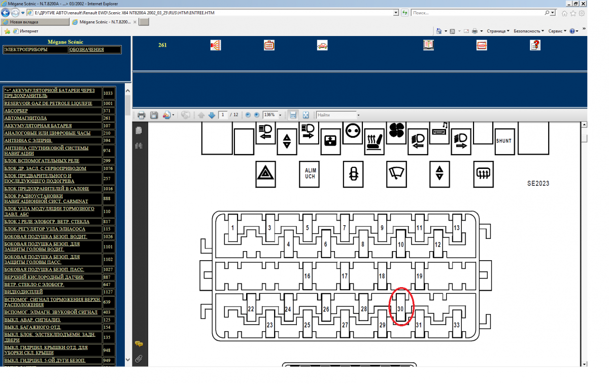Screen dimensions: 609x384
Task: Go forward with the browser Forward button
Action: click(x=16, y=12)
